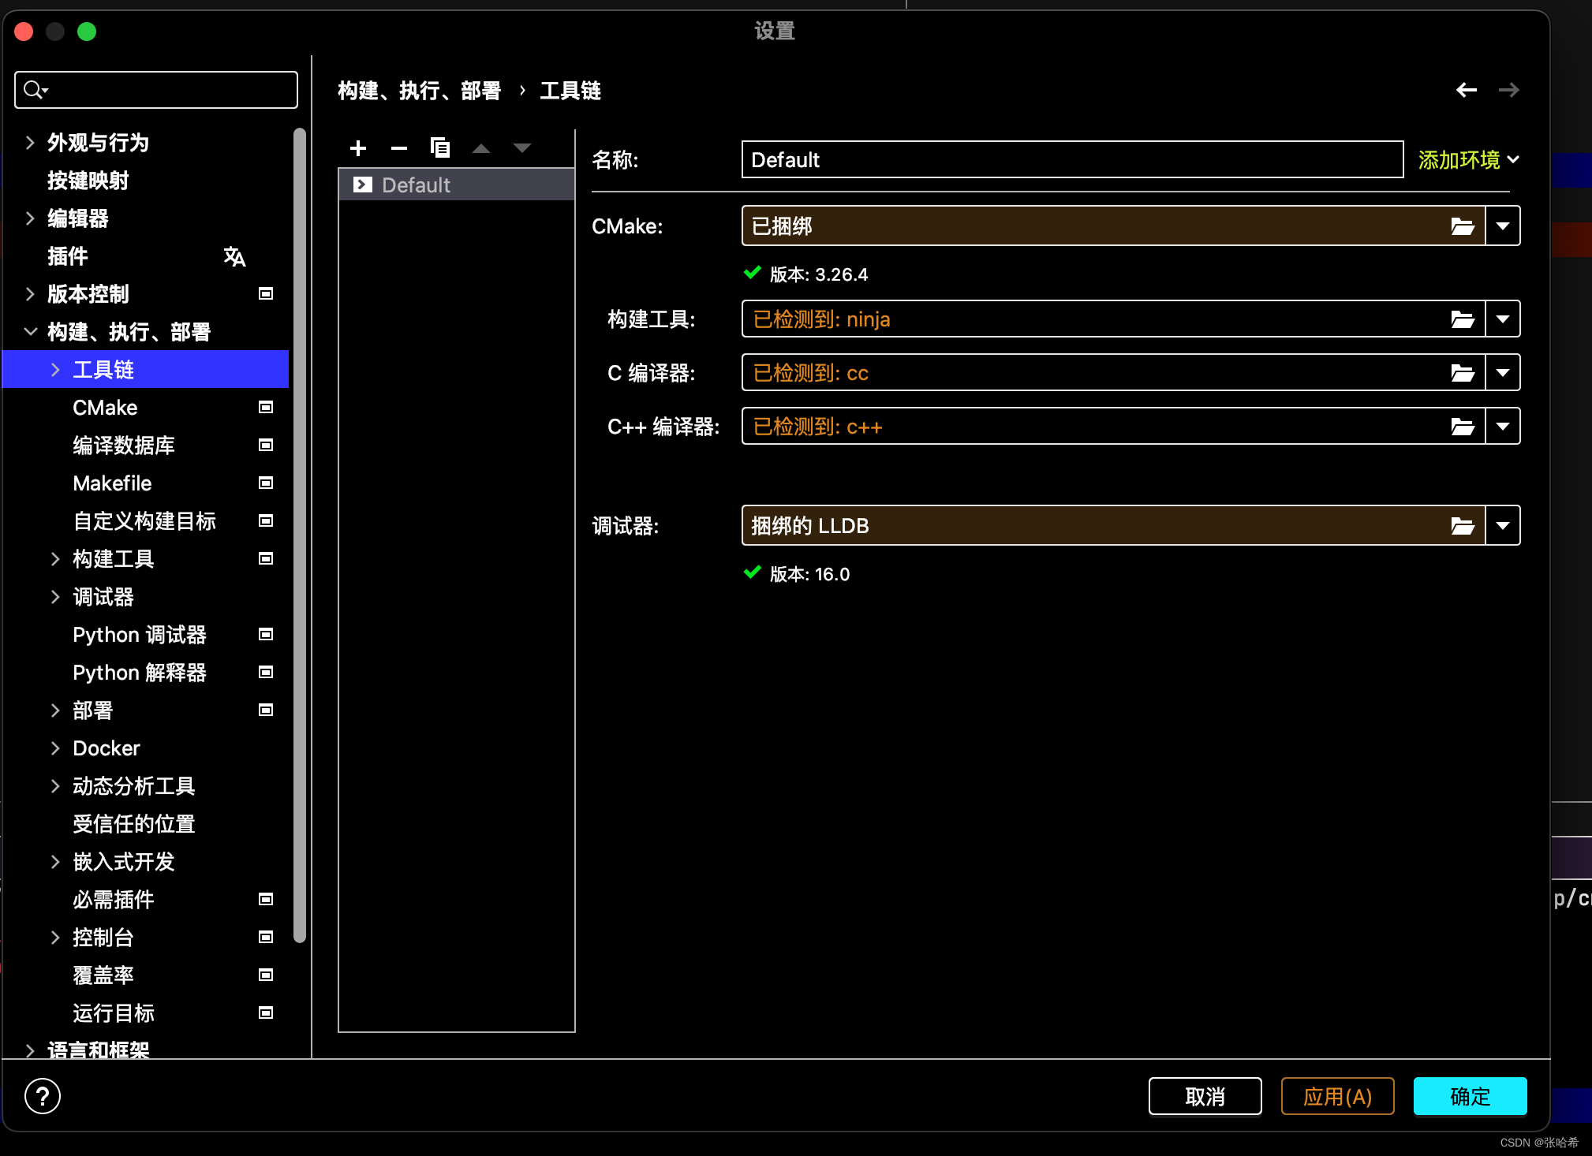Open the 构建工具 dropdown arrow
1592x1156 pixels.
[x=1502, y=319]
